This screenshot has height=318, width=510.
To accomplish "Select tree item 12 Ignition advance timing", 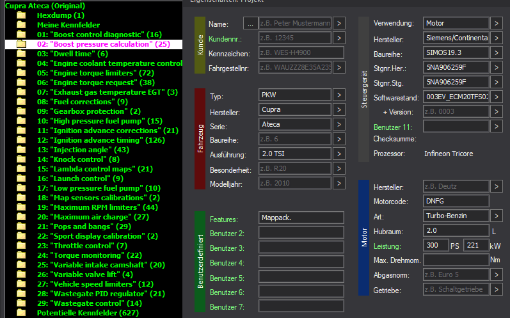I will click(x=101, y=140).
